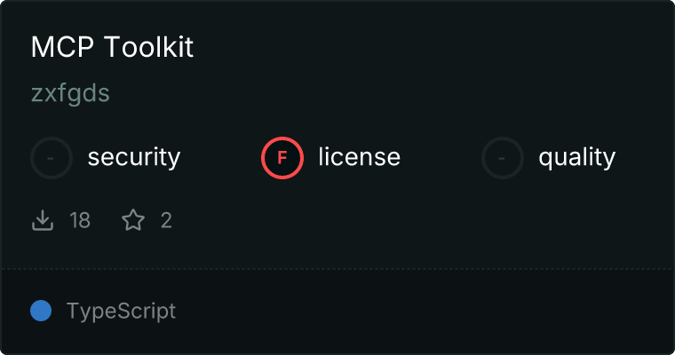This screenshot has height=355, width=675.
Task: Open author zxfgds profile link
Action: [70, 94]
